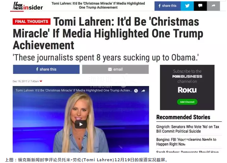Image resolution: width=227 pixels, height=163 pixels.
Task: Click the wide blue 'share this' button
Action: tap(46, 69)
